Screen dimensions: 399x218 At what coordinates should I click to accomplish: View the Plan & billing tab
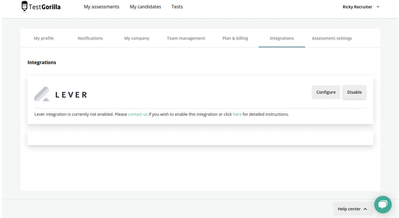[235, 38]
